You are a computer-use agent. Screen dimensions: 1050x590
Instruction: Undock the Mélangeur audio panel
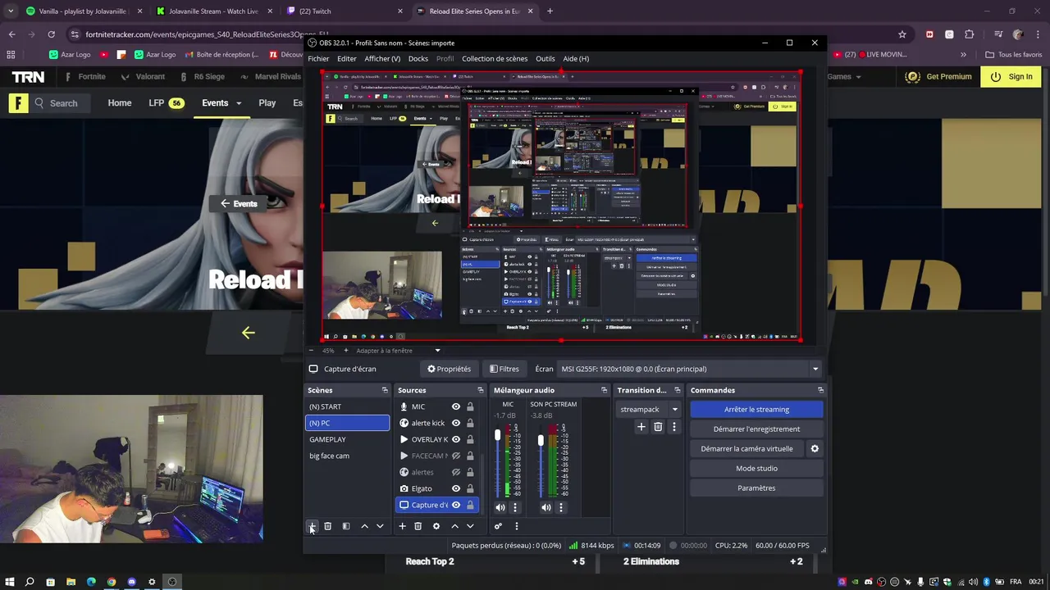point(605,390)
